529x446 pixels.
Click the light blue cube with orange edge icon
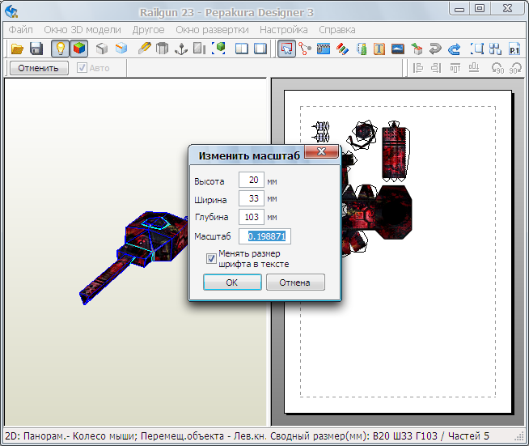coord(121,49)
